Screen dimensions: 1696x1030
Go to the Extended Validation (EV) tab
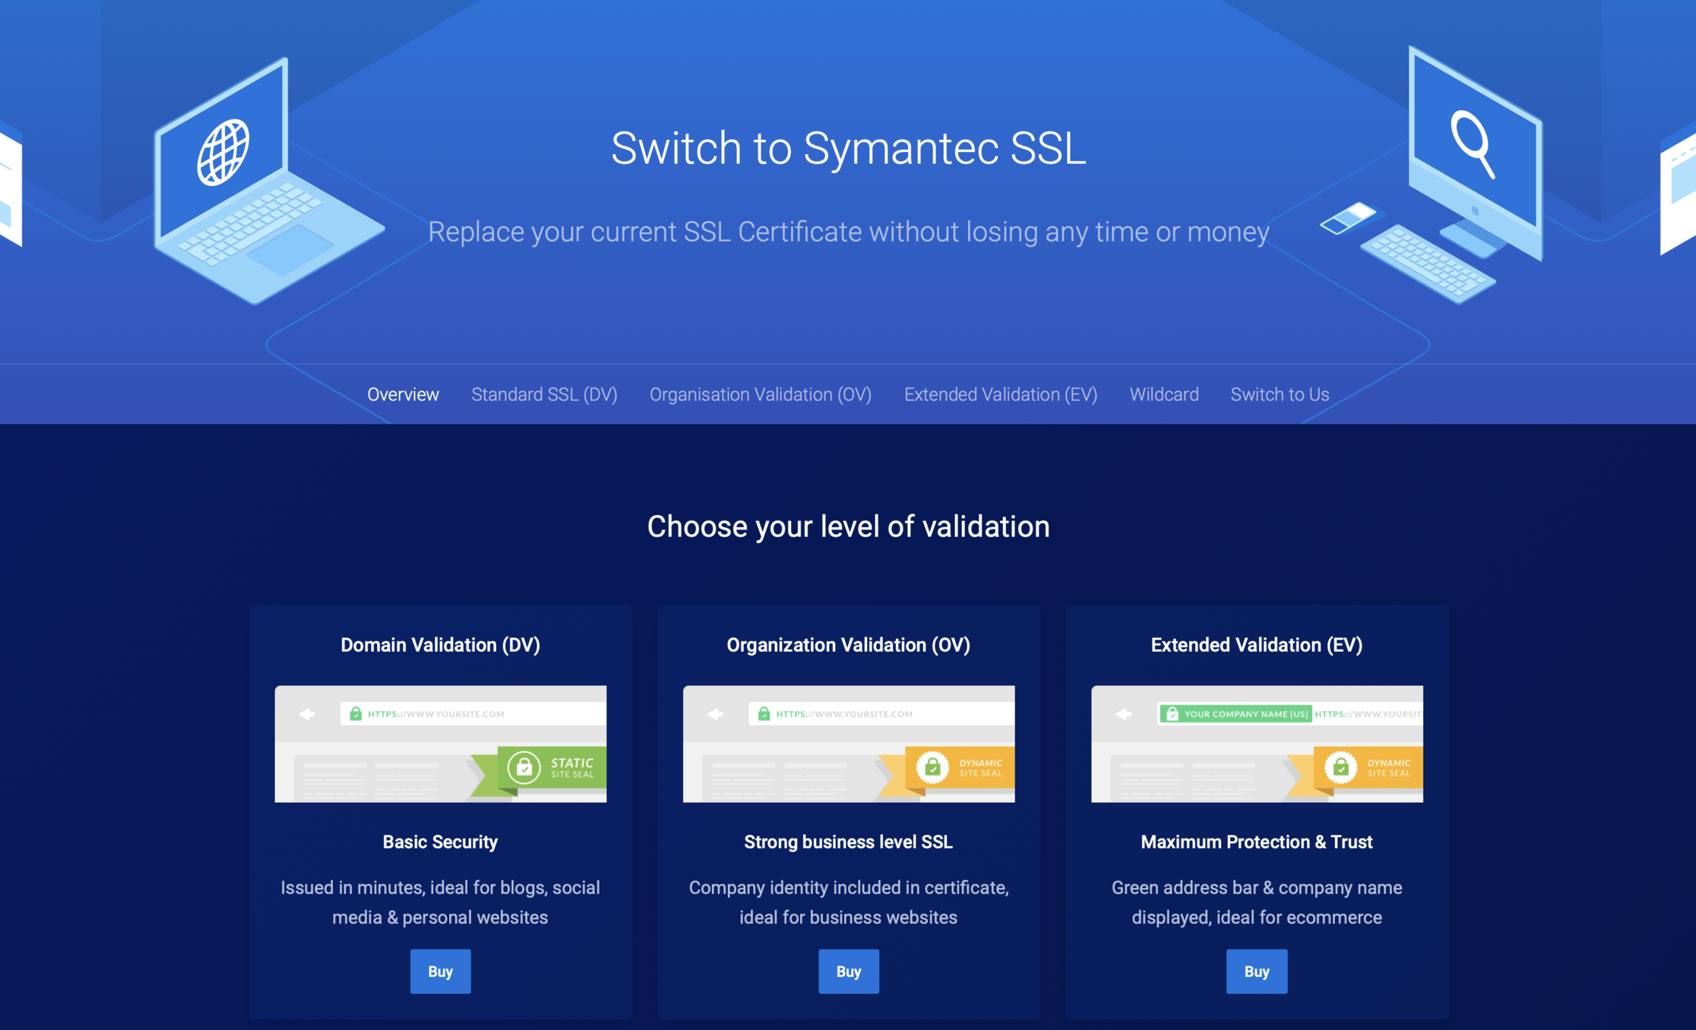coord(1000,394)
